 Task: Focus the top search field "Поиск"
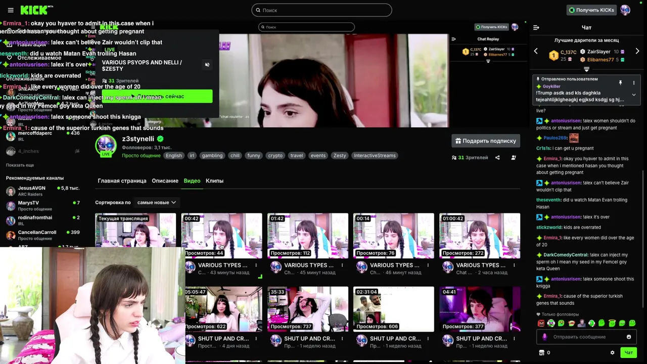(321, 10)
